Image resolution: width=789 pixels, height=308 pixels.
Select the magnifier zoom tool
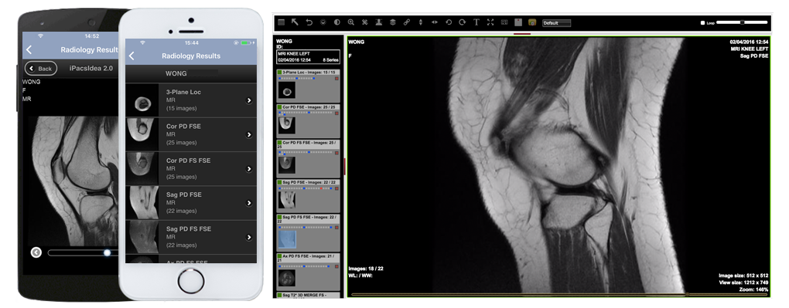[x=350, y=22]
